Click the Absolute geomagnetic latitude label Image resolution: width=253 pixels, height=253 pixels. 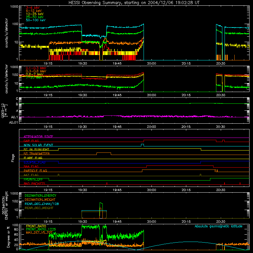[219, 226]
